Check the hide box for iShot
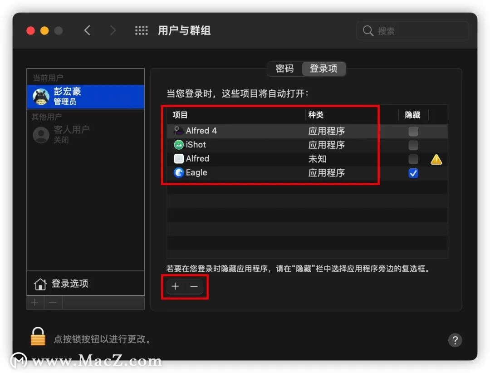 coord(413,145)
